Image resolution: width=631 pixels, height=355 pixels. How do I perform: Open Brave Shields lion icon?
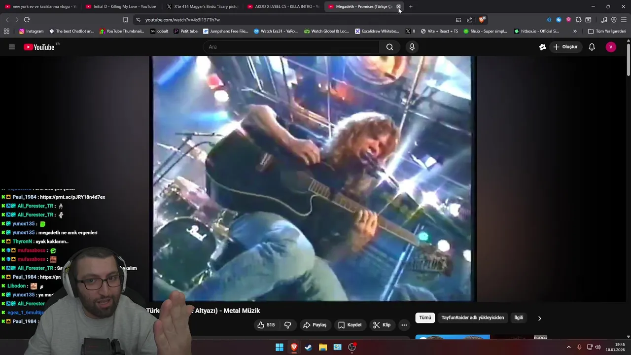point(482,20)
